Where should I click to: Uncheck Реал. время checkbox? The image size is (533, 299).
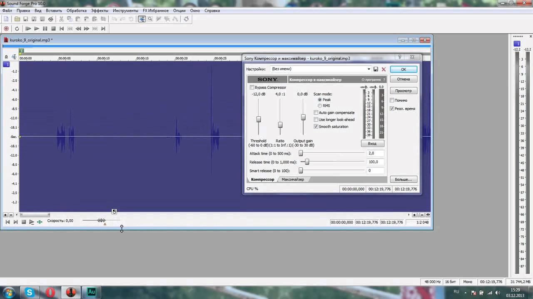click(392, 109)
